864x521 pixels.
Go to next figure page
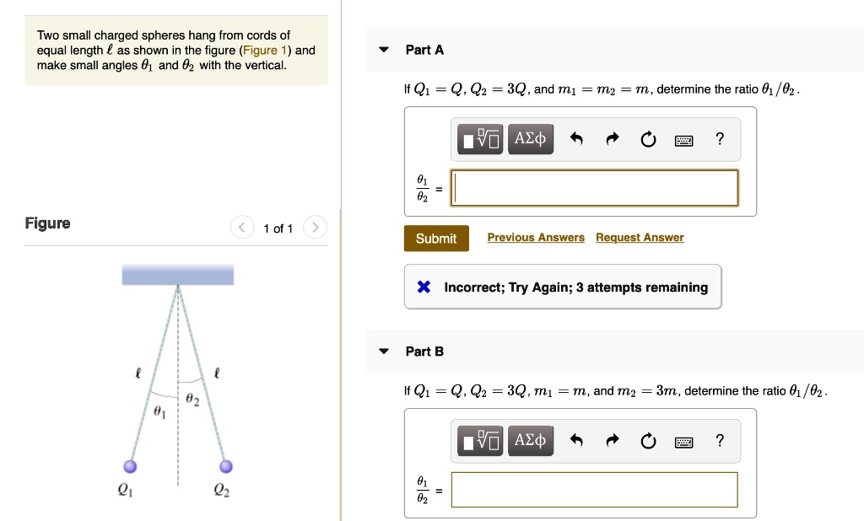(x=315, y=227)
